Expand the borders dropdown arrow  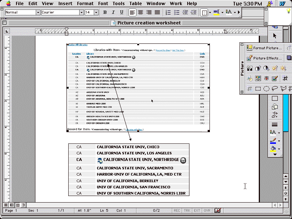(210, 12)
